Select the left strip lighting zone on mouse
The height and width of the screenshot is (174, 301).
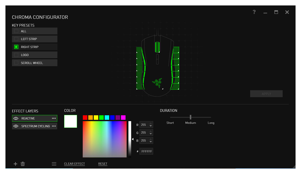point(140,68)
